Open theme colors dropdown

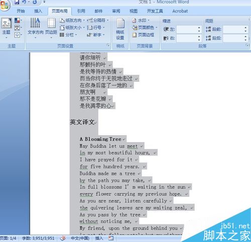[x=18, y=21]
